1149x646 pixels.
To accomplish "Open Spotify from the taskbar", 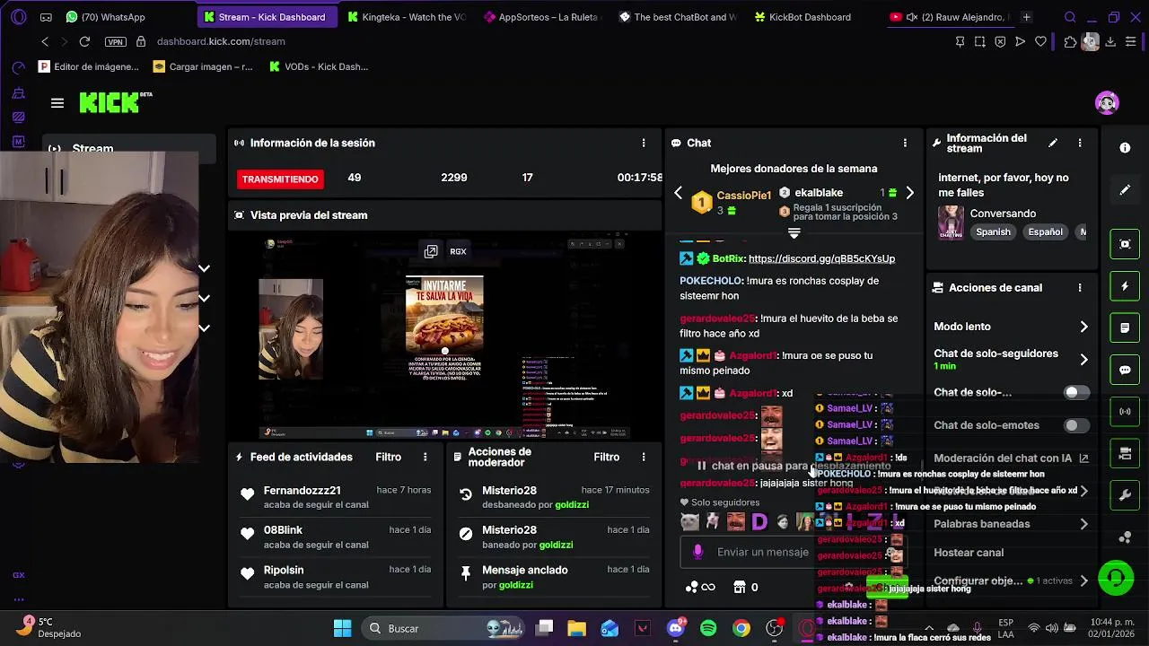I will point(708,628).
